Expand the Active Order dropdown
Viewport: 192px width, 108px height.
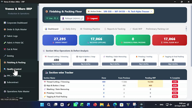(x=120, y=11)
